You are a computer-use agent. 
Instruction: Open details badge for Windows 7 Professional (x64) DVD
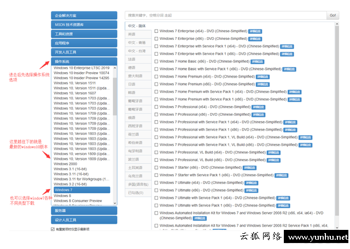tap(259, 107)
